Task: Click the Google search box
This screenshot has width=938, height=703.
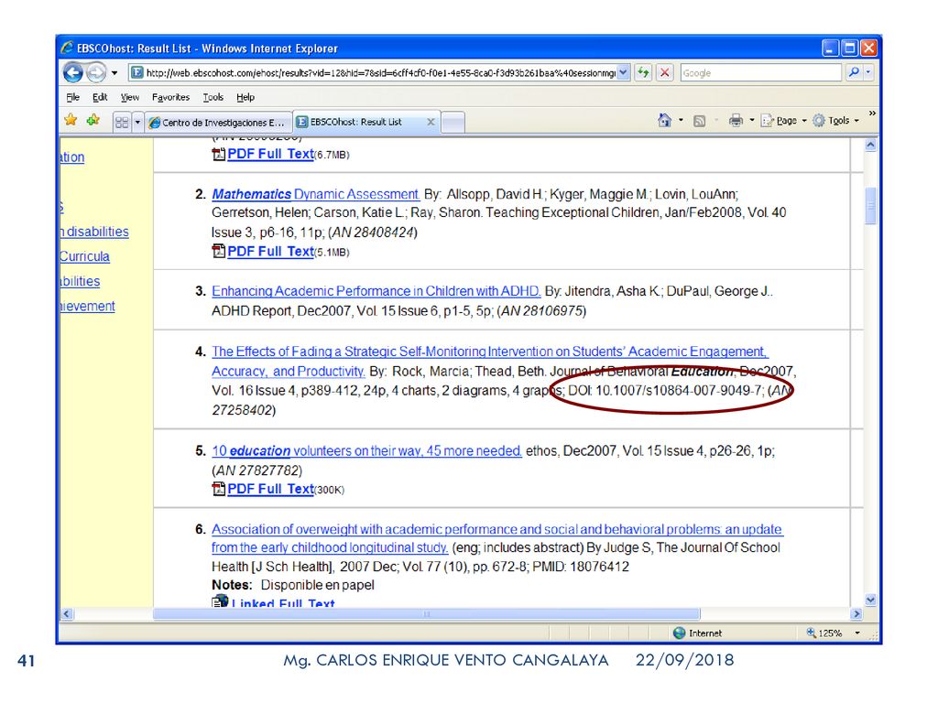Action: (760, 73)
